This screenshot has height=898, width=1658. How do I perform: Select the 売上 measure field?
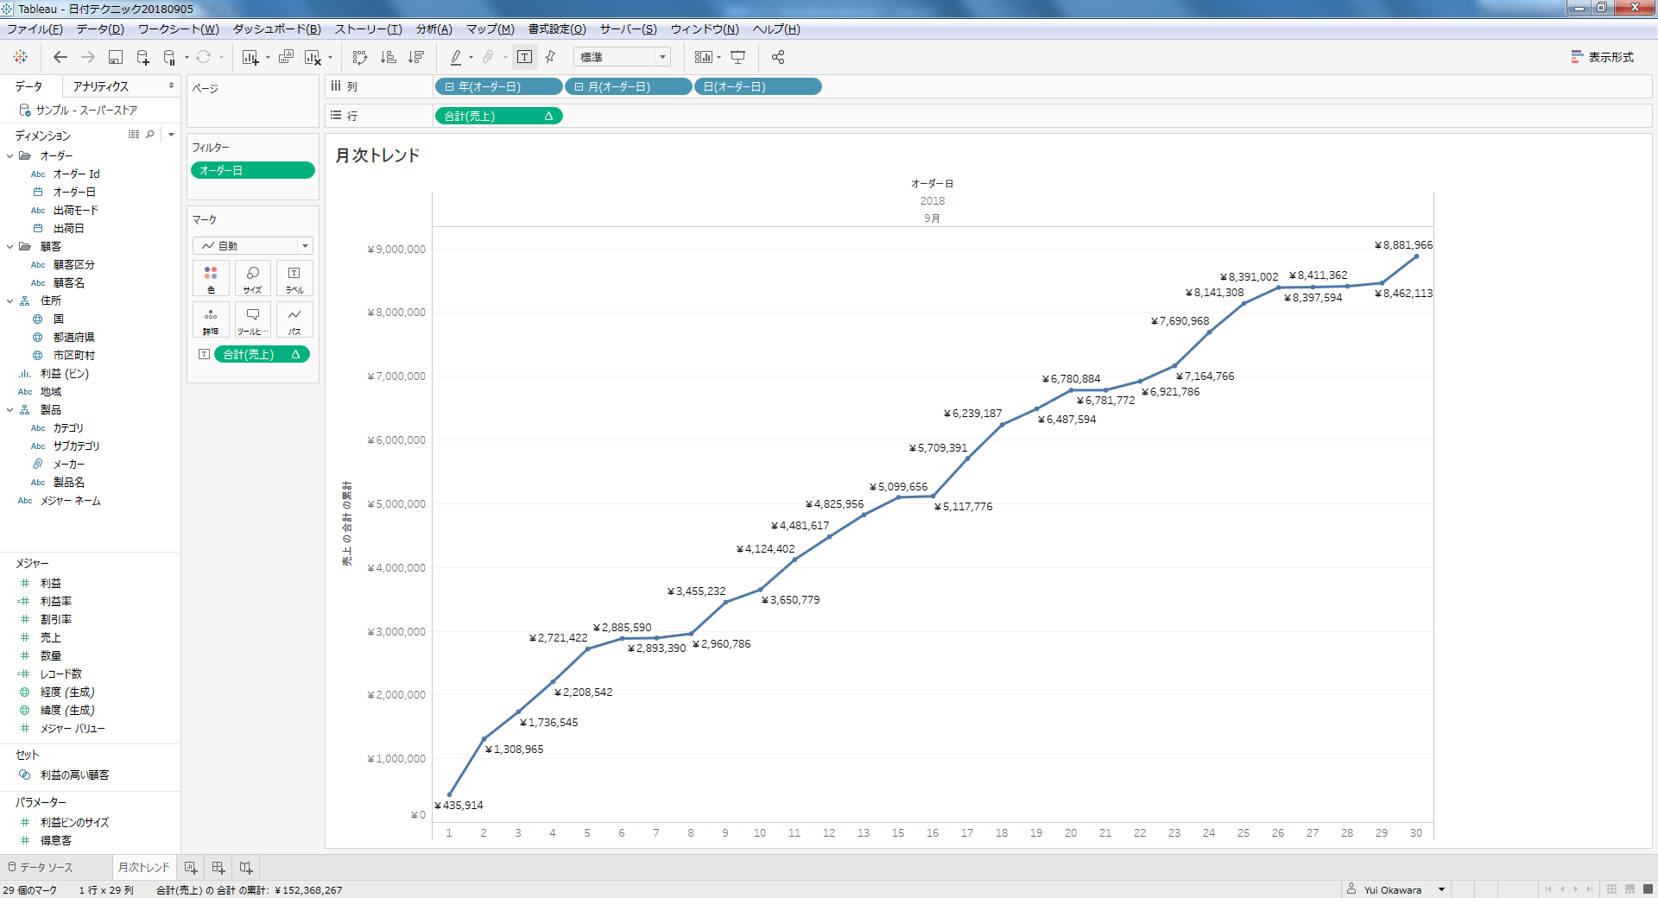[x=51, y=638]
